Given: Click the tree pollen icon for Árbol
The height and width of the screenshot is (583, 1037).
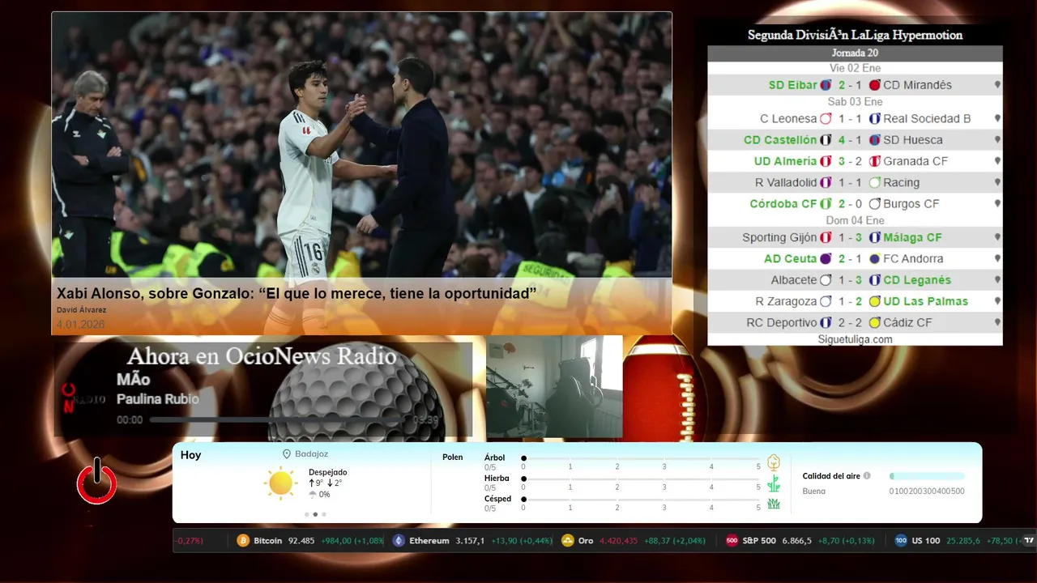Looking at the screenshot, I should [x=774, y=462].
